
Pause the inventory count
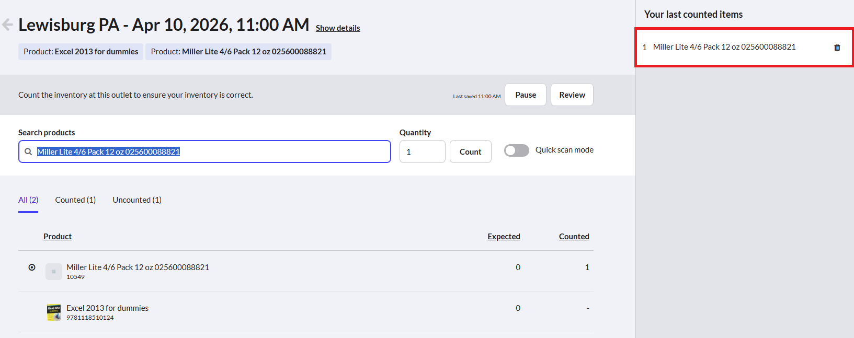[526, 95]
